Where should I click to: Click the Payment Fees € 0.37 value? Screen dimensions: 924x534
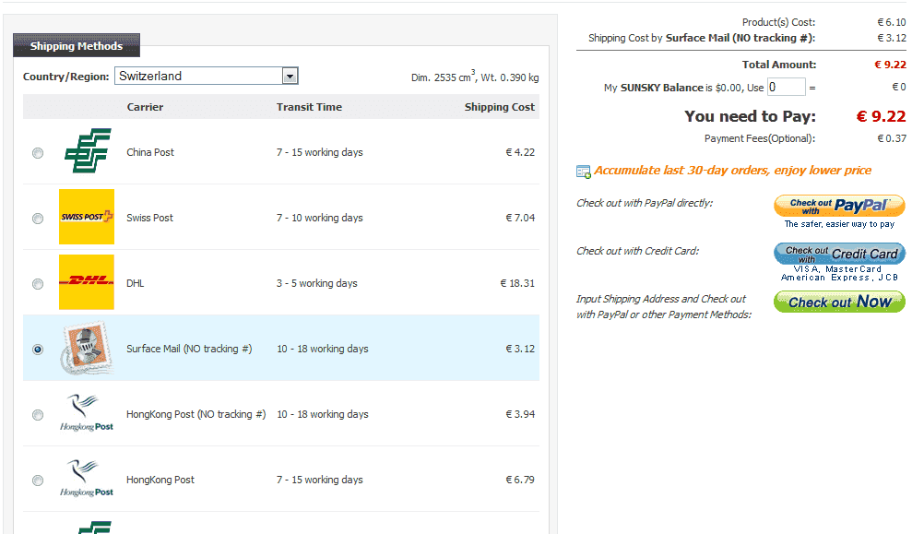[x=892, y=138]
